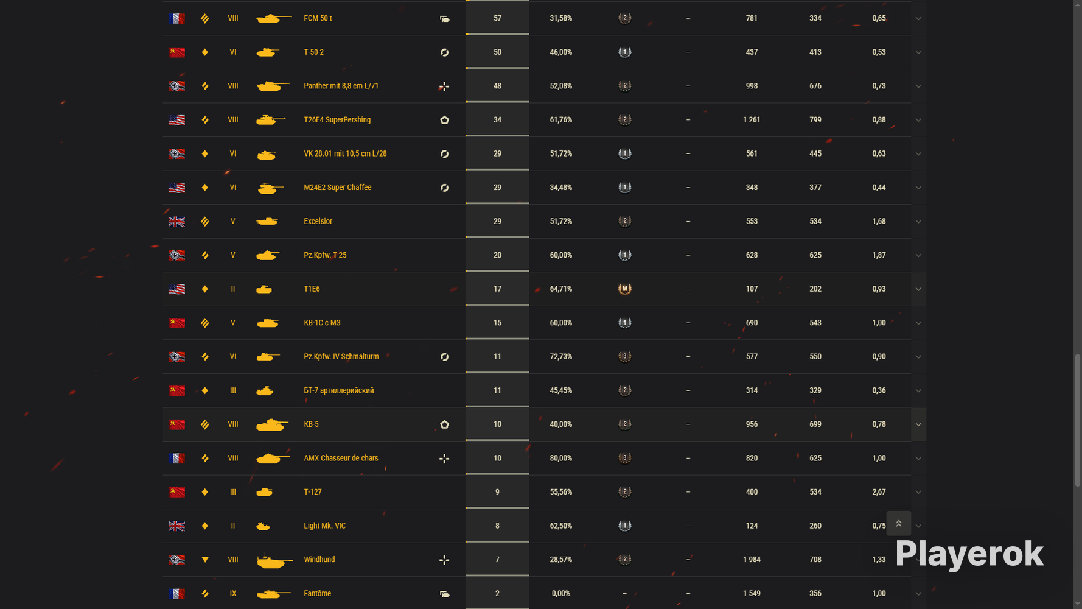Open the M24E2 Super Chaffee tank link

[337, 188]
